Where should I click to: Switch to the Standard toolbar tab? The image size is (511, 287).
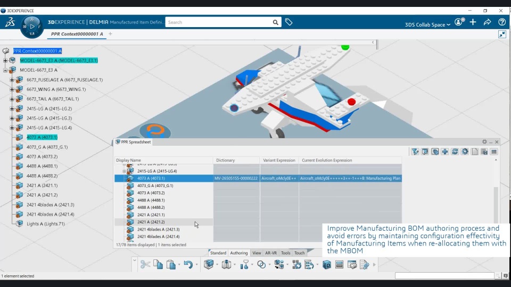pos(218,253)
